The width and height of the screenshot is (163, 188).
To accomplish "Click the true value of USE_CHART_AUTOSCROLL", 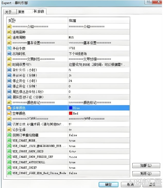I will tap(72, 162).
